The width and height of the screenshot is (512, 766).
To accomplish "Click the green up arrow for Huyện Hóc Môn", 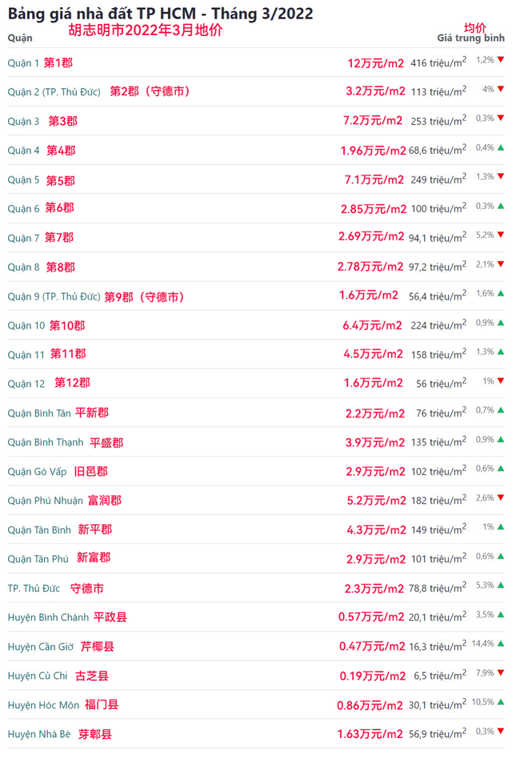I will [501, 703].
